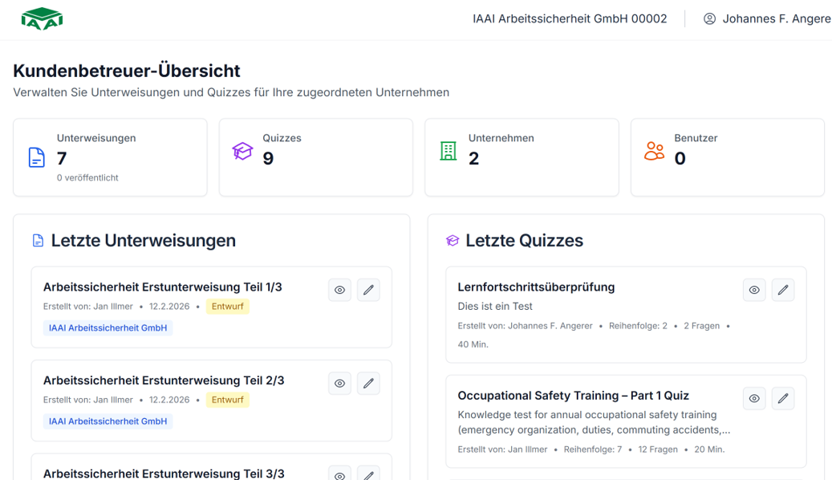Click the green building icon in Unternehmen card

click(448, 152)
